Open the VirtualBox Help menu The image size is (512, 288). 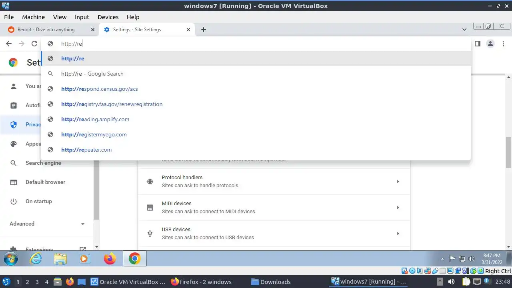click(x=133, y=17)
